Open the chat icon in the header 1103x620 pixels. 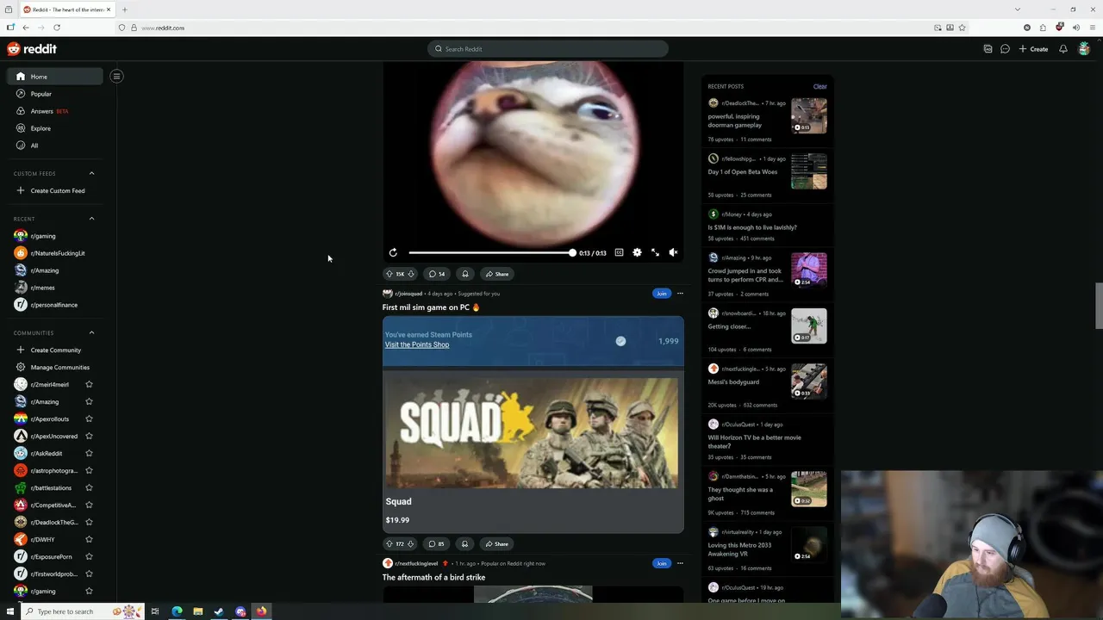[1005, 49]
